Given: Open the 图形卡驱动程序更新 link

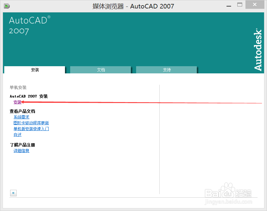Looking at the screenshot, I should [x=31, y=123].
